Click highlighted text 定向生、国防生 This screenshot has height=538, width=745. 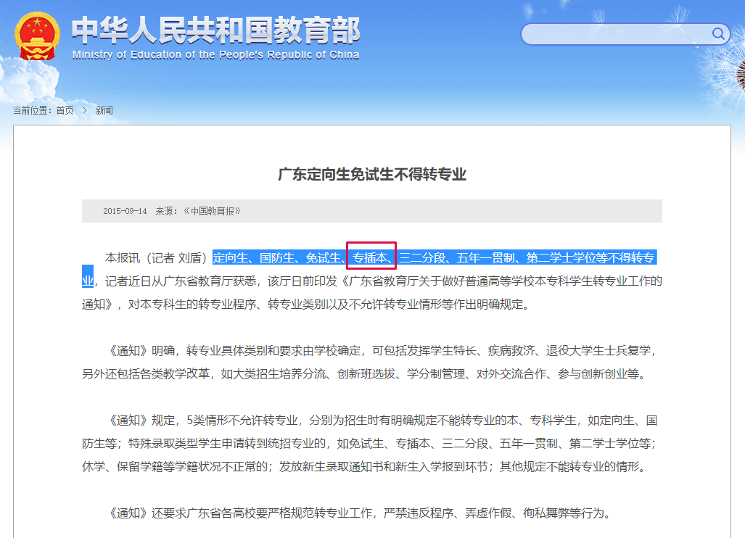(x=254, y=258)
